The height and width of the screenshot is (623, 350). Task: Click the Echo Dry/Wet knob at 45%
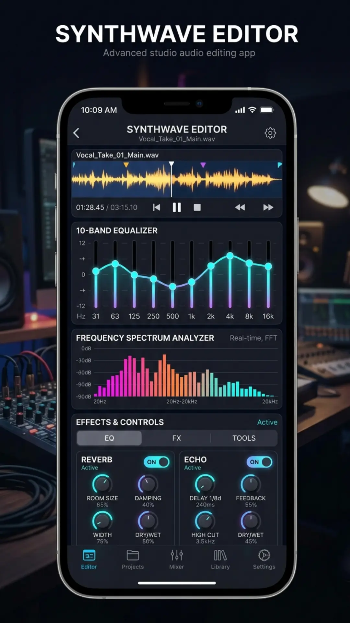251,520
